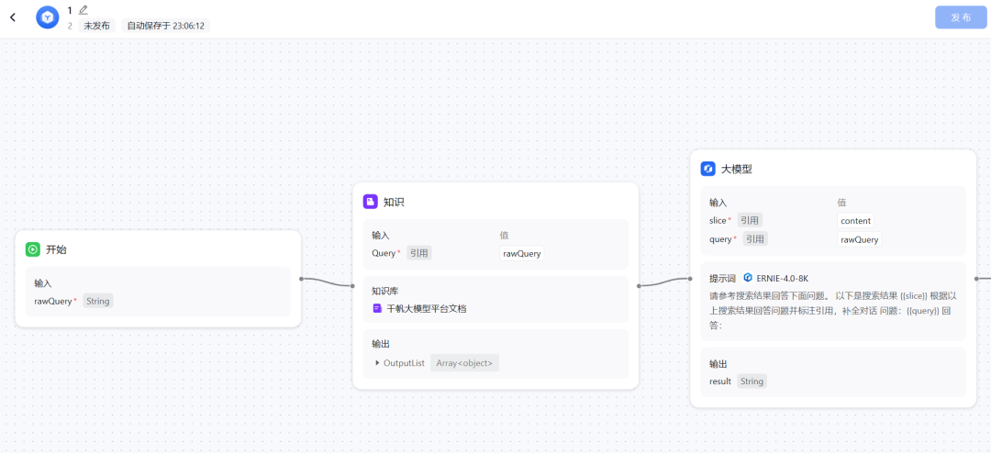Click the Knowledge node output connector dot
This screenshot has height=453, width=991.
coord(639,285)
